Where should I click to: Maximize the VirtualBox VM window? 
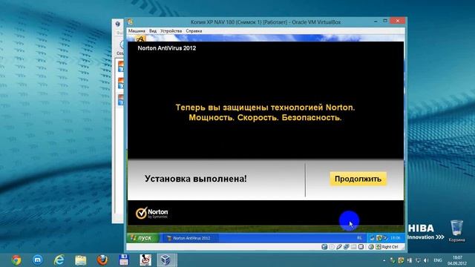pos(385,21)
